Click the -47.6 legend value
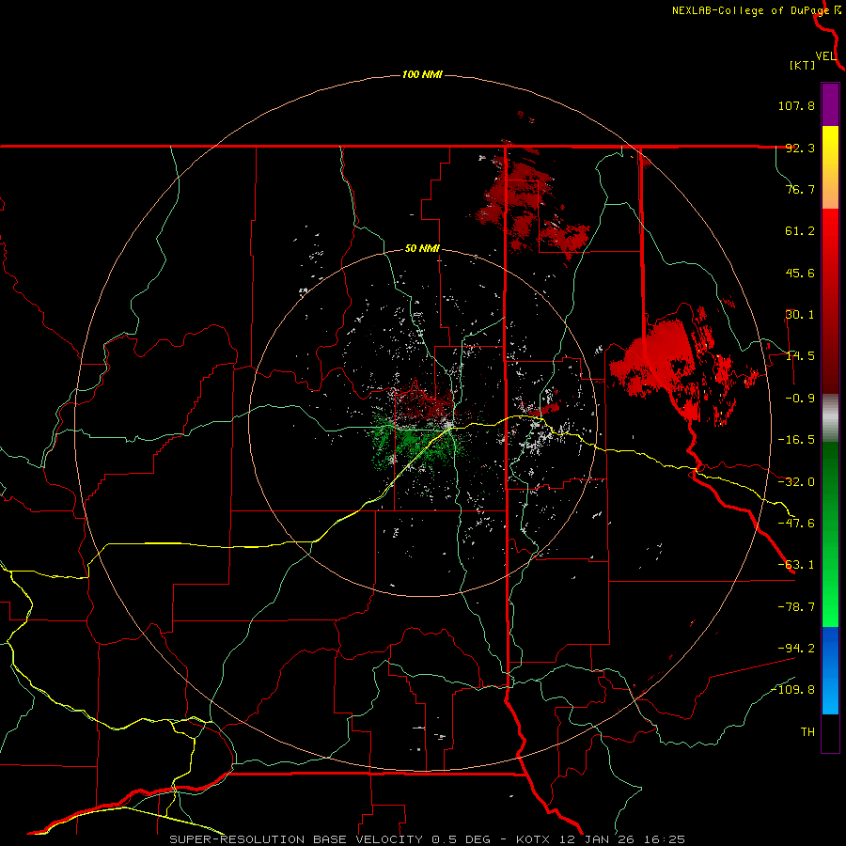Viewport: 846px width, 846px height. [796, 524]
